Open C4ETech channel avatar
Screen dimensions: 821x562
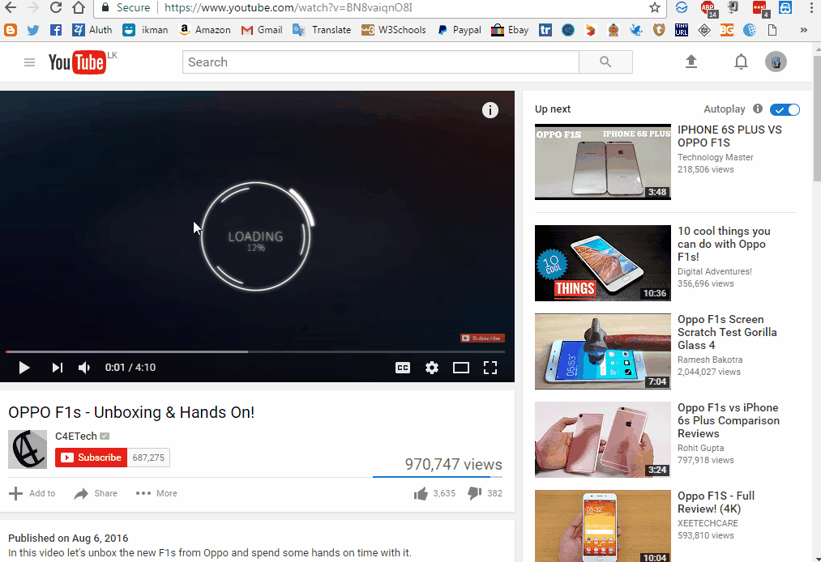(x=28, y=449)
